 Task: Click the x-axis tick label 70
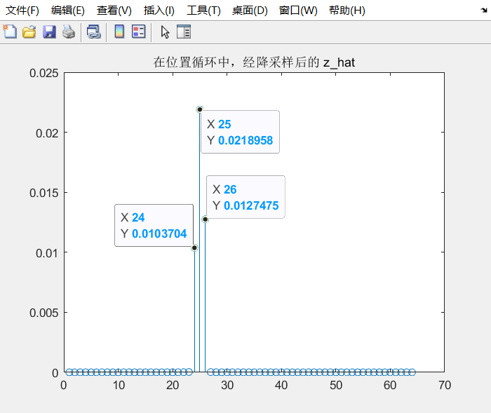445,385
